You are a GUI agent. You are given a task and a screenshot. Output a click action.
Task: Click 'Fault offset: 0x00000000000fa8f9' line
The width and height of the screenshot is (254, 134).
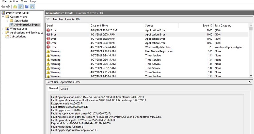coord(70,107)
